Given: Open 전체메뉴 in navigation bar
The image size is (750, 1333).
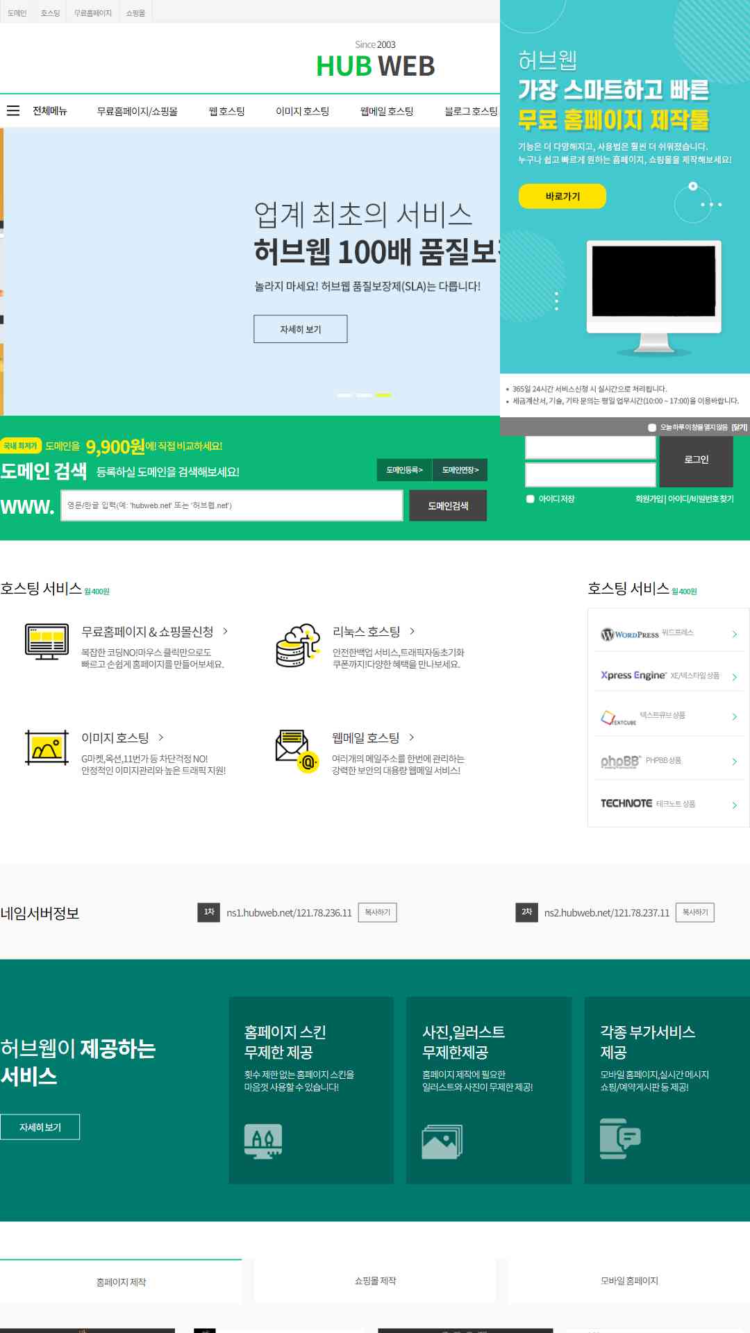Looking at the screenshot, I should point(50,111).
